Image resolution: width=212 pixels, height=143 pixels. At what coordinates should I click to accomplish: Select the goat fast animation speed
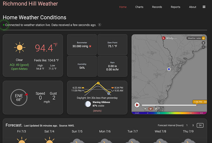click(156, 109)
